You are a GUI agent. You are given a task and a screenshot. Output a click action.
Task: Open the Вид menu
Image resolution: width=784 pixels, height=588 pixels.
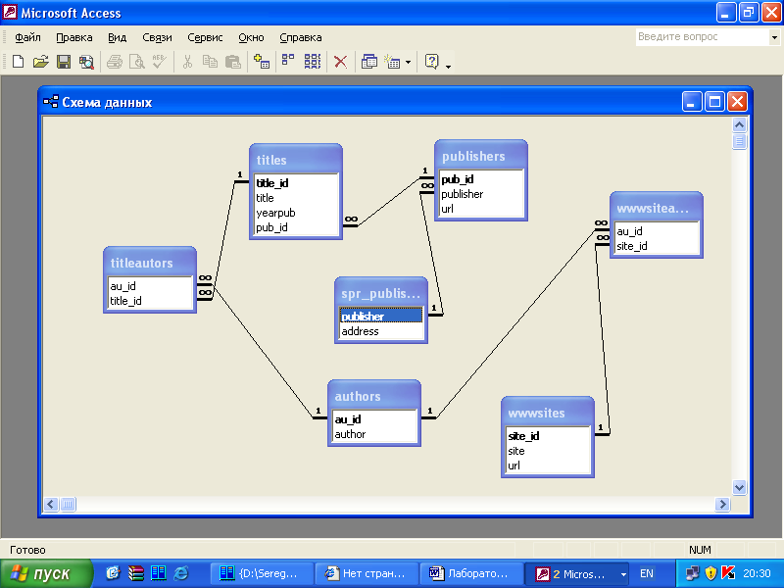point(117,37)
